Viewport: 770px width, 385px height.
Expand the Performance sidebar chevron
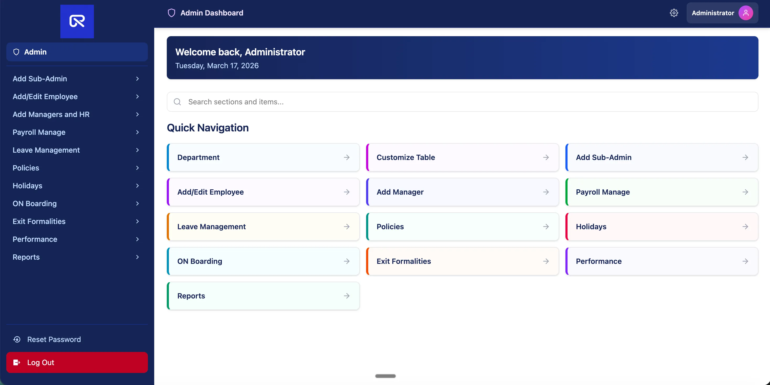(137, 239)
